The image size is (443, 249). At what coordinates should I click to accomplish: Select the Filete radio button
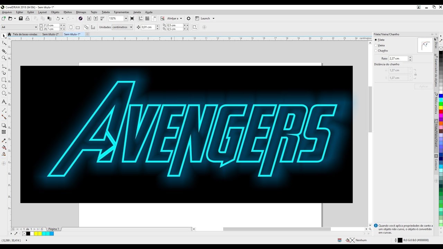pos(376,40)
